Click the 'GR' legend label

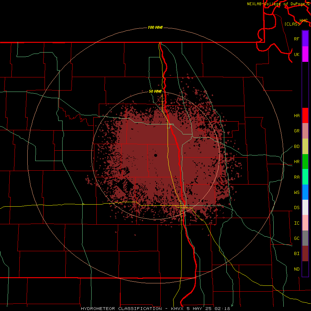(296, 131)
